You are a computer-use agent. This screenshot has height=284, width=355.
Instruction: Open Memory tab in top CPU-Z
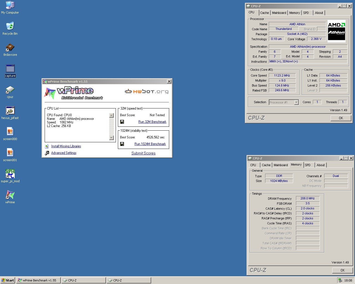(295, 13)
